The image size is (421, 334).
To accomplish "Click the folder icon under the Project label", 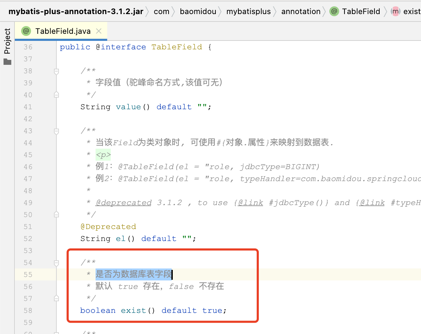I will pyautogui.click(x=7, y=62).
